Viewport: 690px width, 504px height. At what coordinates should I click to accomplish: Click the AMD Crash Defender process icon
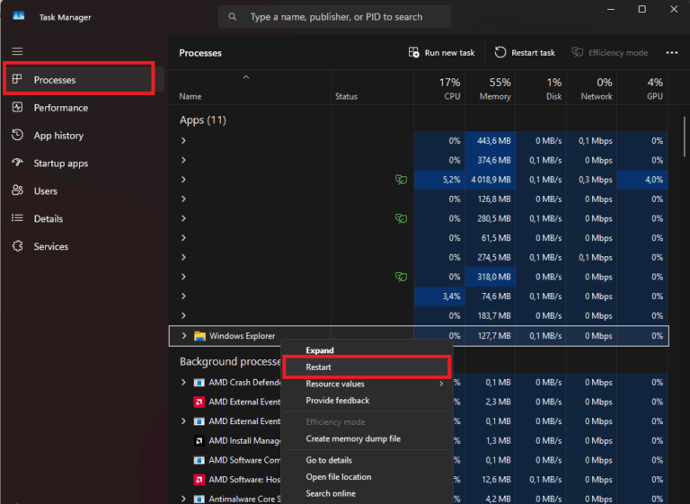(199, 383)
